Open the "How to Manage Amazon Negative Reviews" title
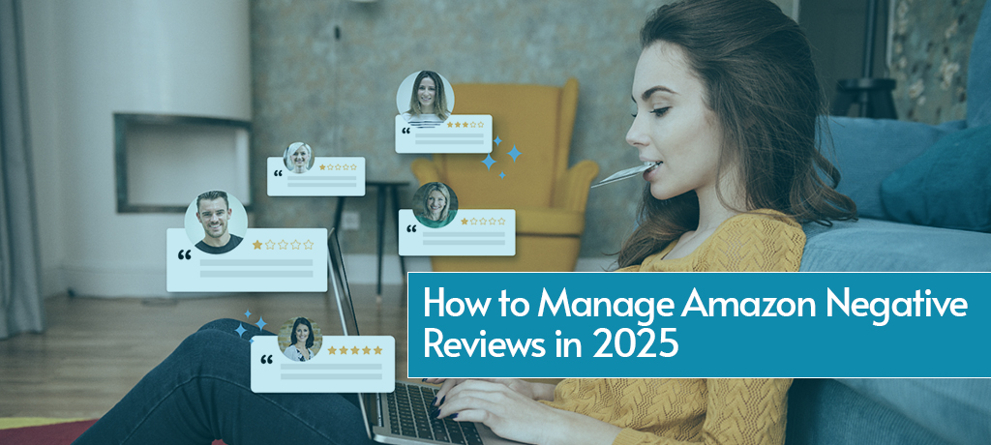 (694, 308)
